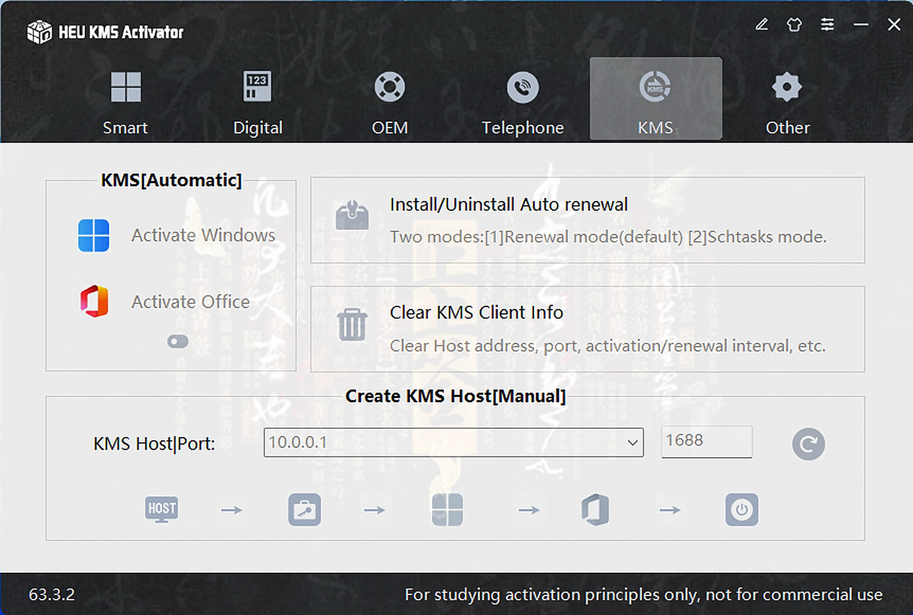Click the 1688 port input field
Viewport: 913px width, 615px height.
pyautogui.click(x=707, y=442)
